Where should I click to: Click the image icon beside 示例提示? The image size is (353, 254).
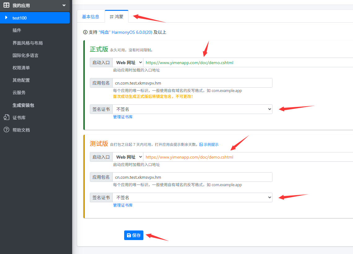(x=201, y=145)
